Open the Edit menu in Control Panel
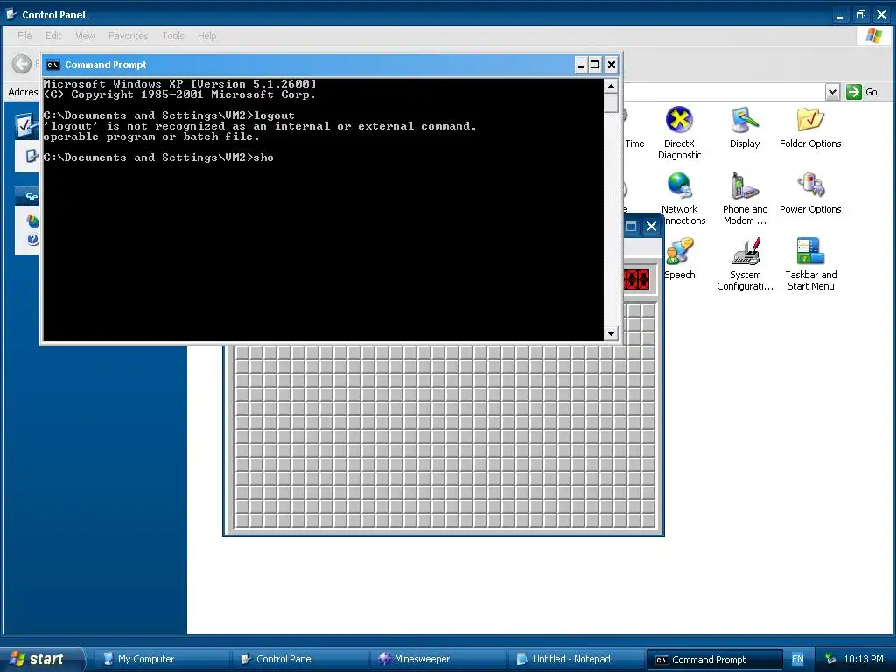896x672 pixels. [53, 36]
